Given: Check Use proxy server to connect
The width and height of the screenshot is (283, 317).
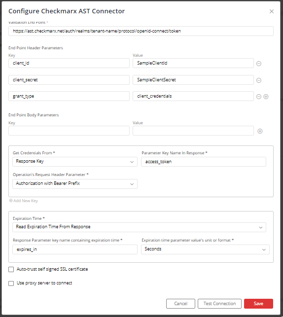Looking at the screenshot, I should [11, 283].
